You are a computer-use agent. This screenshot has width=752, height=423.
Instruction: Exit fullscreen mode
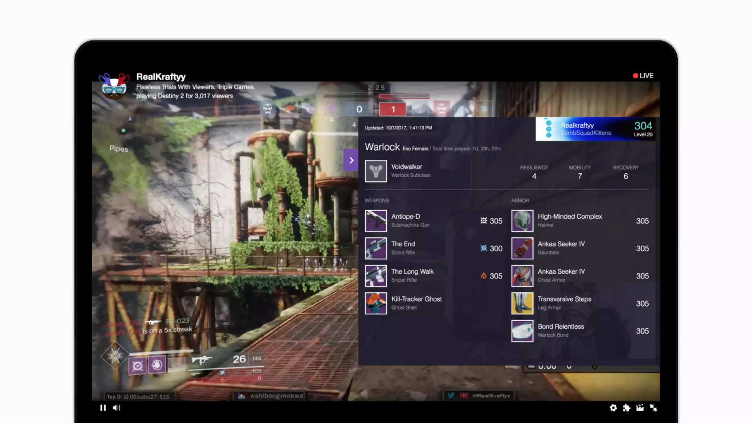(x=653, y=408)
